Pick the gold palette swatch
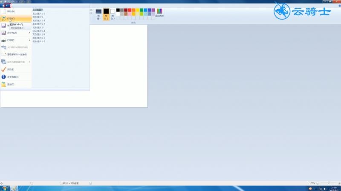This screenshot has width=341, height=191. pos(133,14)
